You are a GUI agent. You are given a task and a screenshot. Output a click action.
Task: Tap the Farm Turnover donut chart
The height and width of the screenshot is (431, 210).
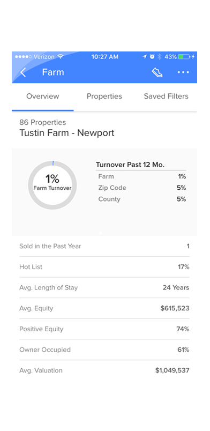(x=52, y=185)
